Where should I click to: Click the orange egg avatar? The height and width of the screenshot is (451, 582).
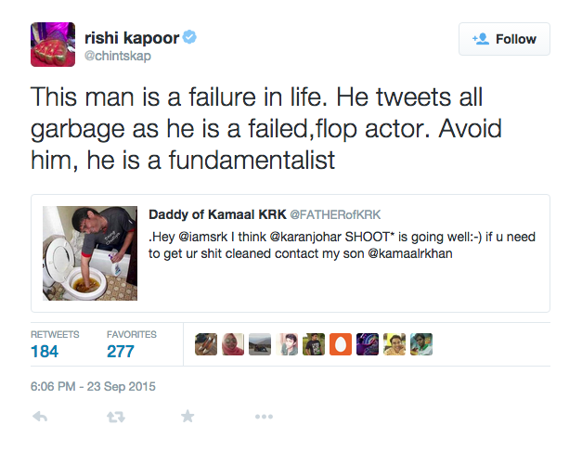[x=341, y=344]
